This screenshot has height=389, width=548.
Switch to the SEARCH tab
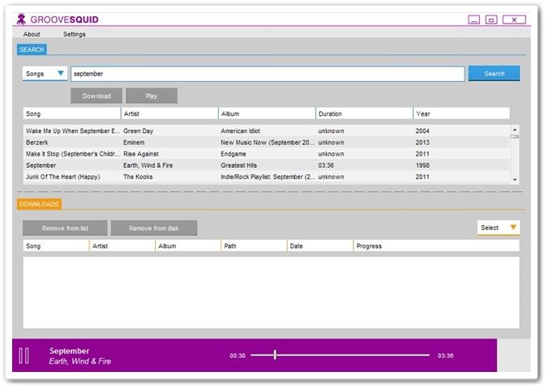tap(32, 49)
